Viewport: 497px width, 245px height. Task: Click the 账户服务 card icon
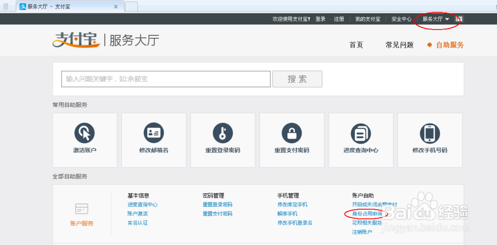[82, 209]
